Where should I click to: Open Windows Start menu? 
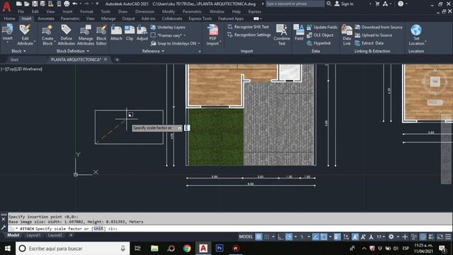pos(8,249)
